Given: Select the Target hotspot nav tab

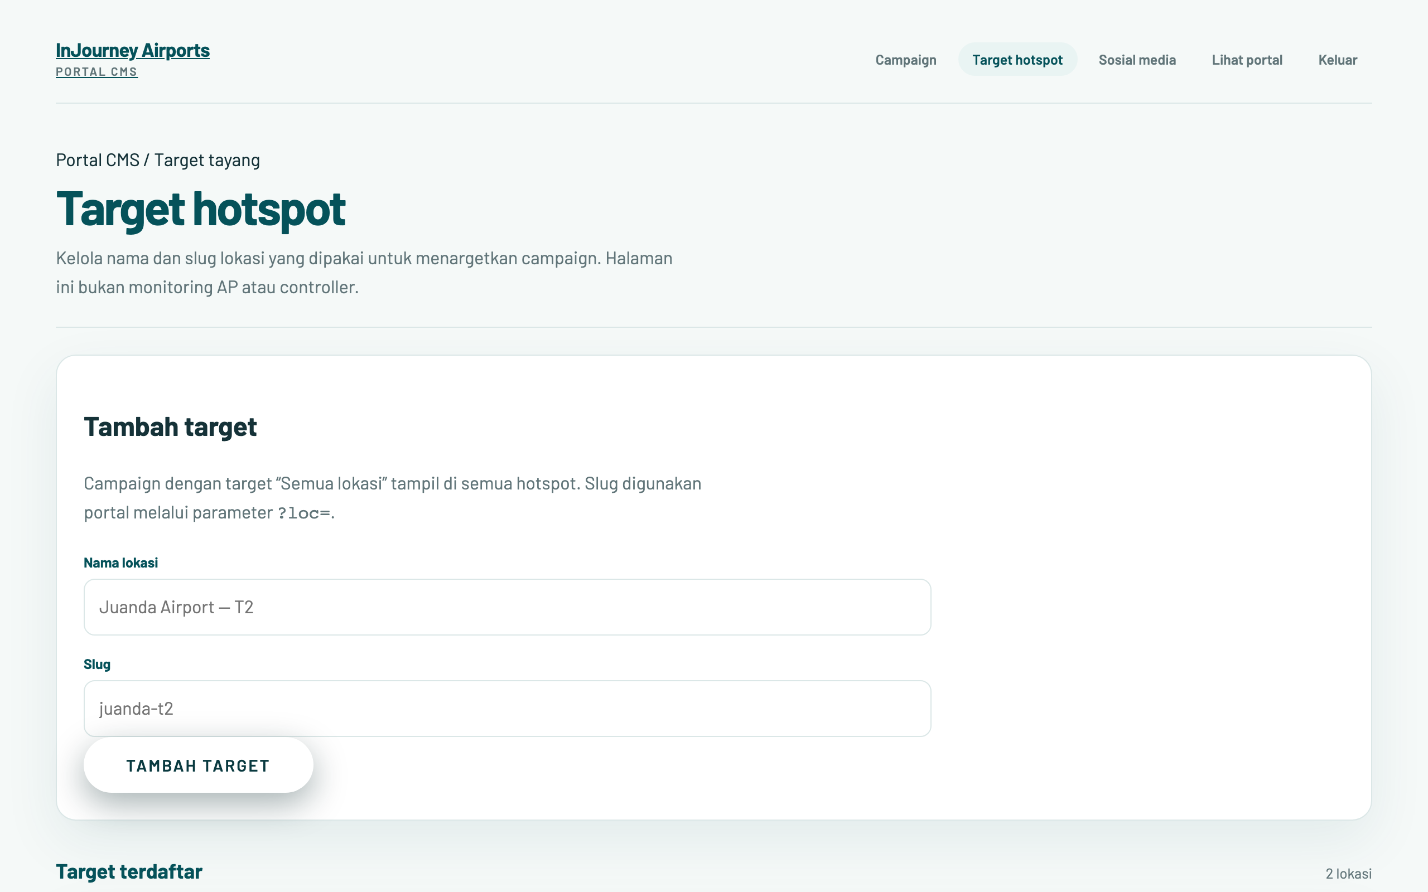Looking at the screenshot, I should click(x=1017, y=60).
